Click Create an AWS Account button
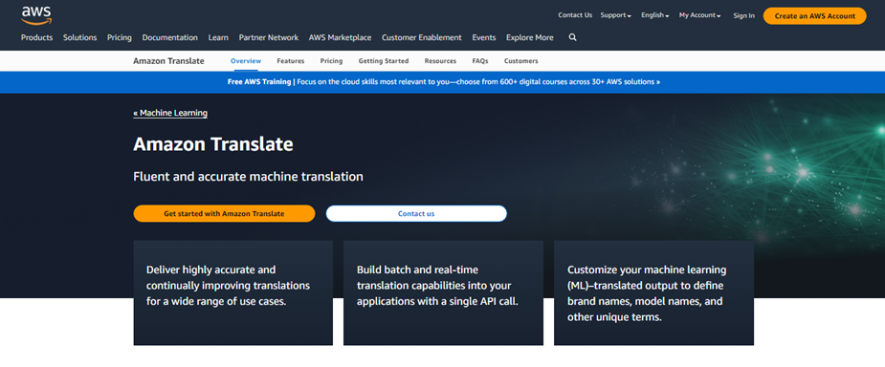The height and width of the screenshot is (367, 885). [814, 16]
